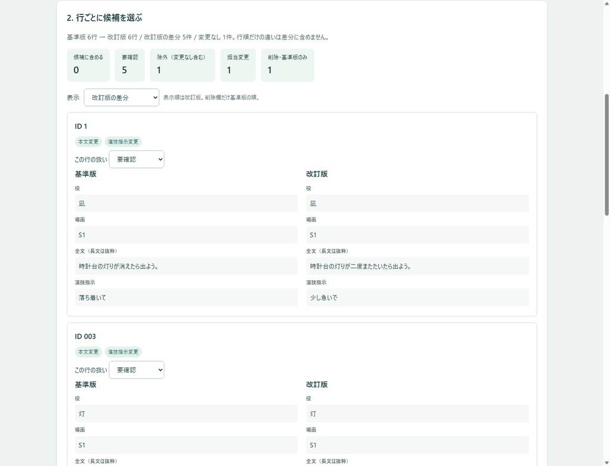Click the 要確認 count card
The image size is (610, 466).
click(130, 65)
